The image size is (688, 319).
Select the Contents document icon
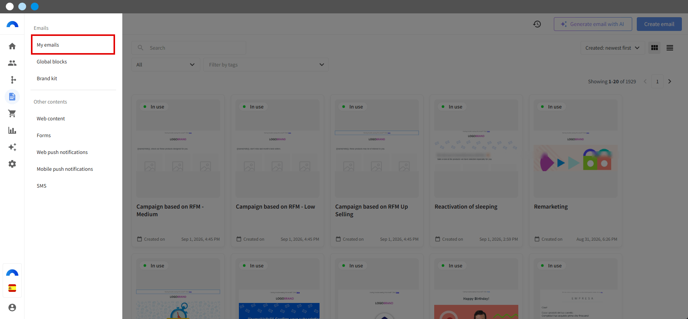point(12,97)
